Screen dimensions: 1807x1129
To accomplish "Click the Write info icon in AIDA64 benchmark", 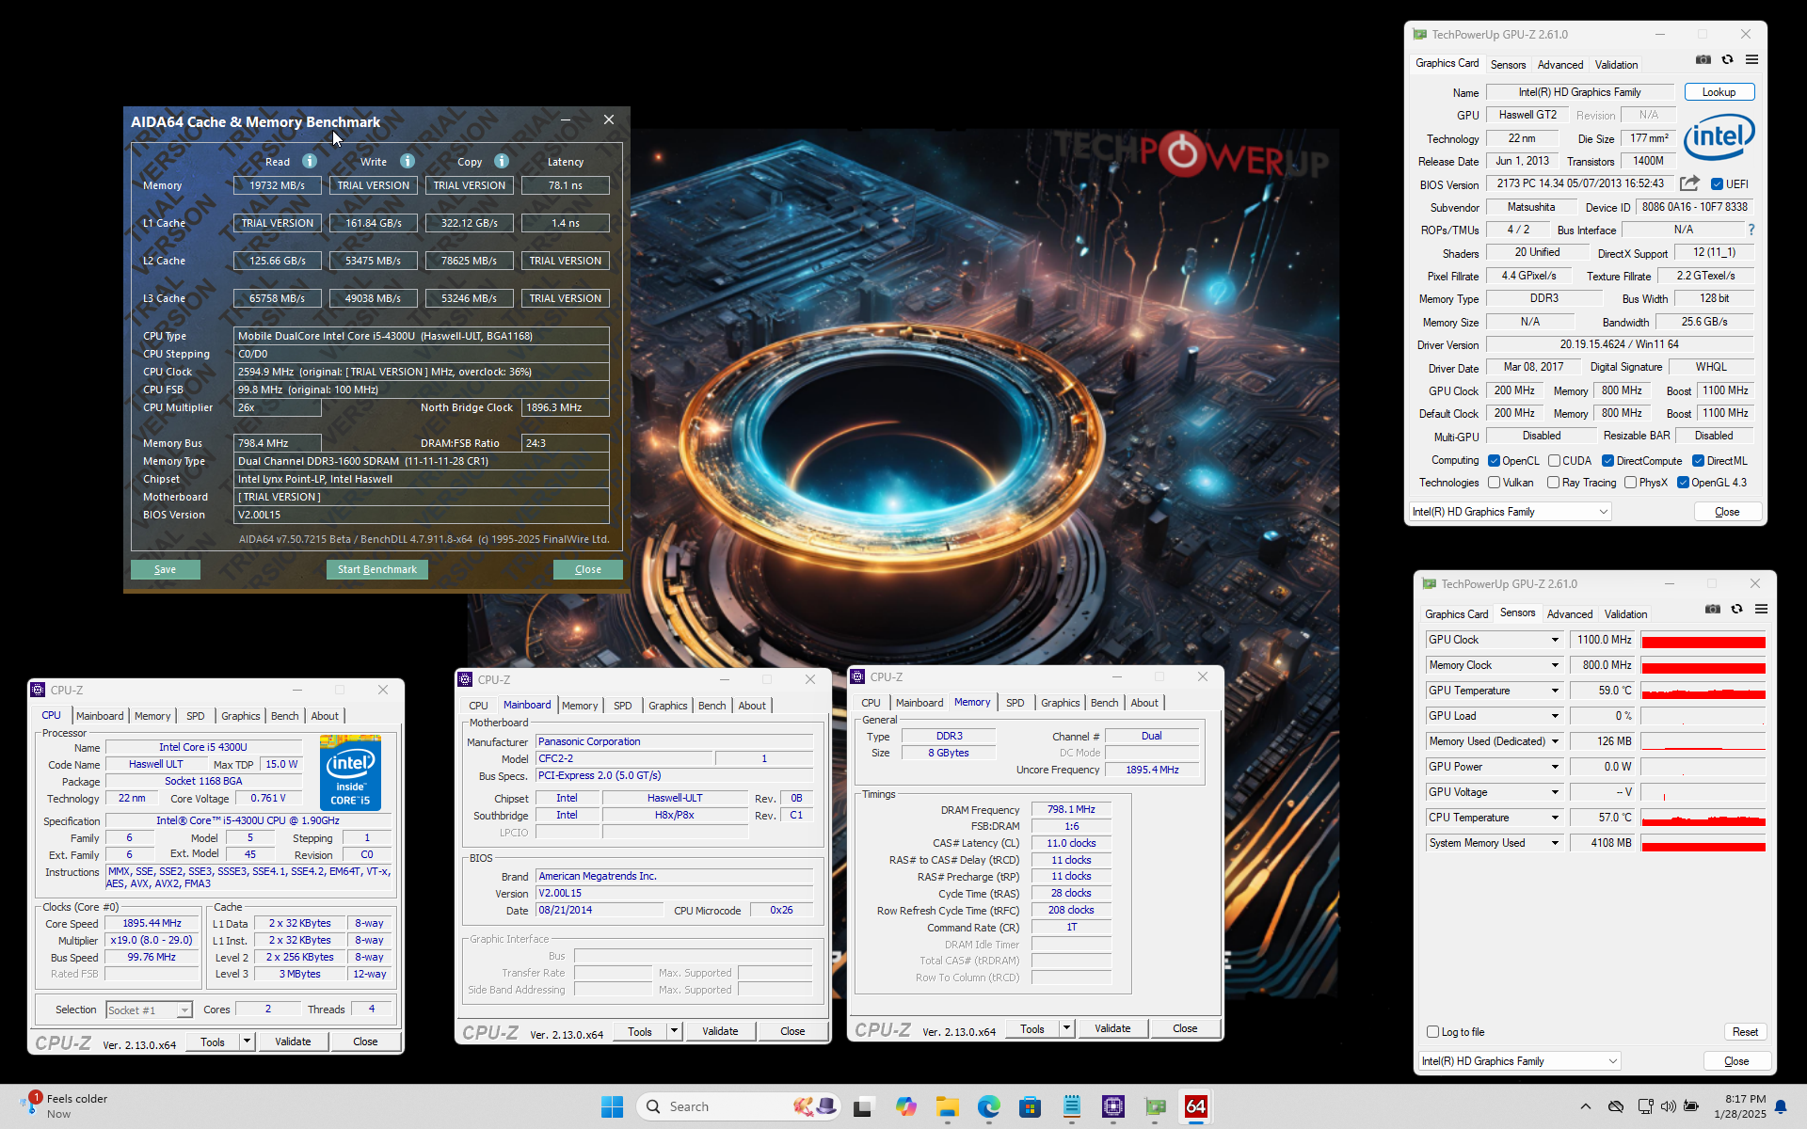I will coord(407,161).
